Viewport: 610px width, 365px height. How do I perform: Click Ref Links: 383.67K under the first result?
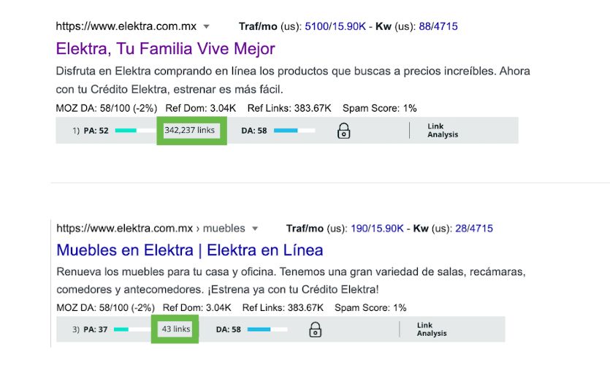[289, 108]
